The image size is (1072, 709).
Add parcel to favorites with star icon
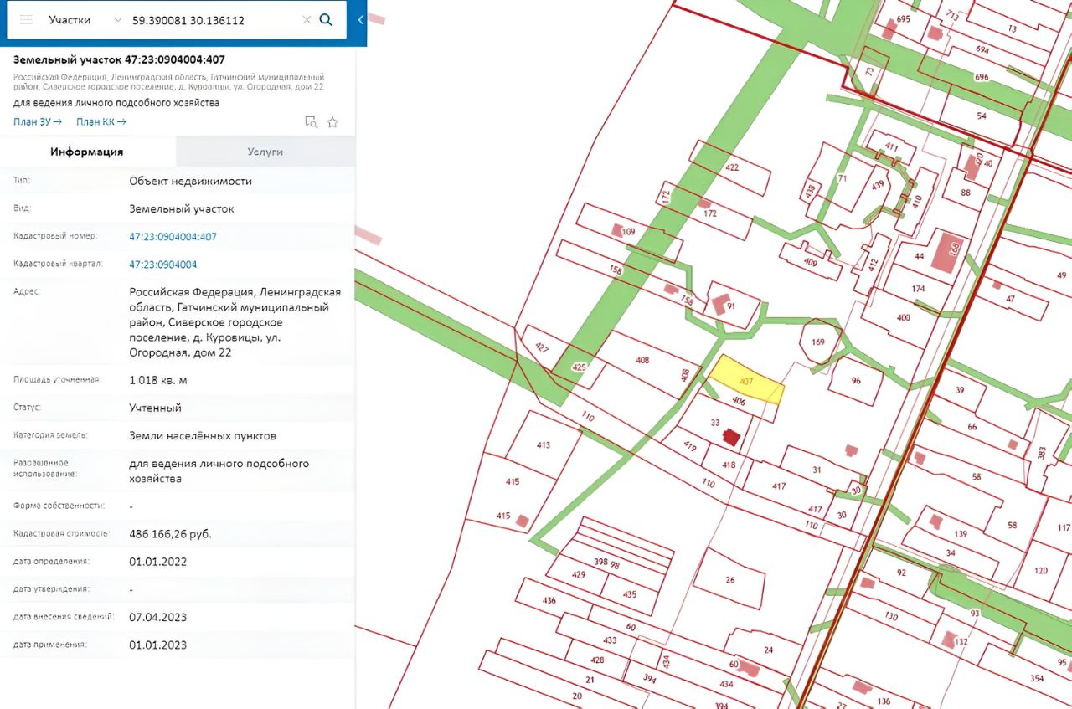(332, 122)
